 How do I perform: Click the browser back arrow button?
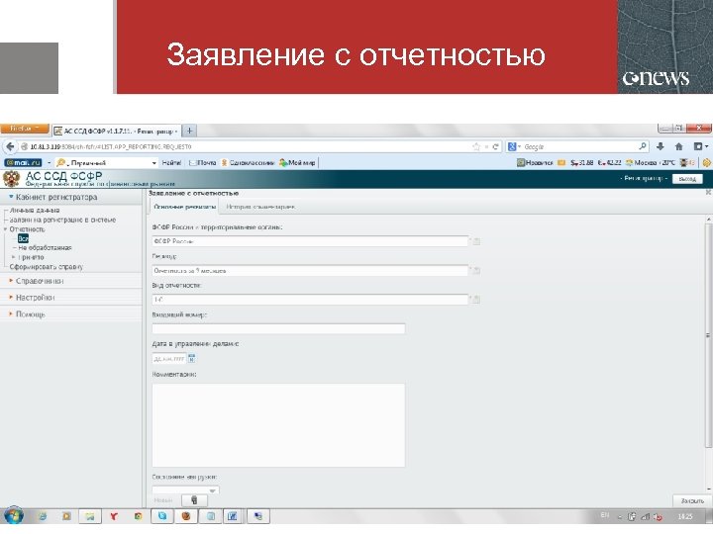click(11, 146)
